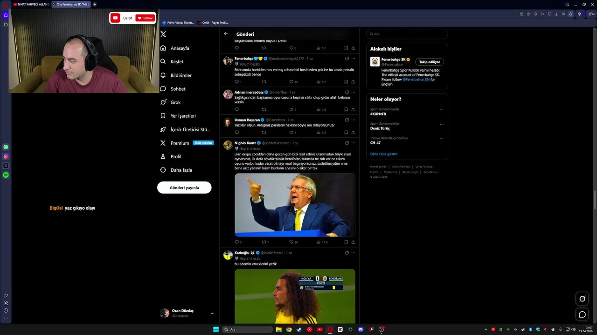
Task: Open Ozitif Player Profil bookmark
Action: 213,22
